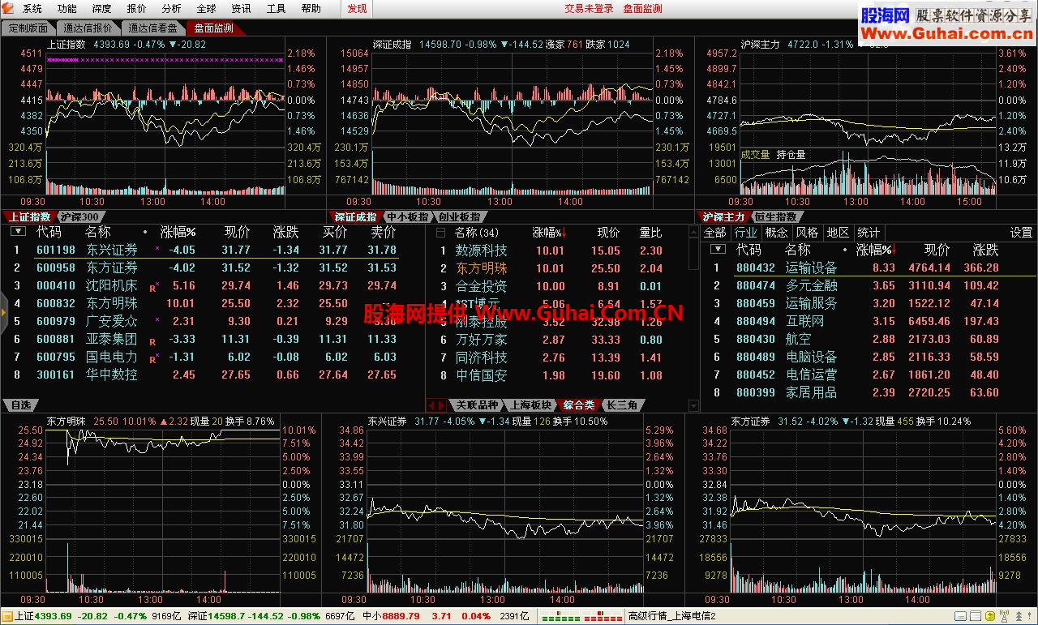Select the 中小板指 tab
This screenshot has height=625, width=1038.
pos(407,217)
